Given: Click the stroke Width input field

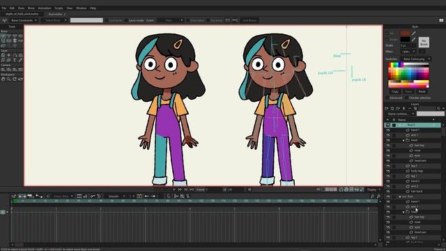Looking at the screenshot, I should coord(408,45).
